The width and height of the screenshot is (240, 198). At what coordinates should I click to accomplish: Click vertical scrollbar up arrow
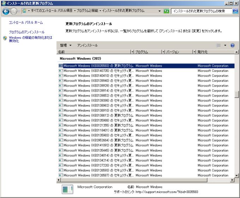coord(236,52)
